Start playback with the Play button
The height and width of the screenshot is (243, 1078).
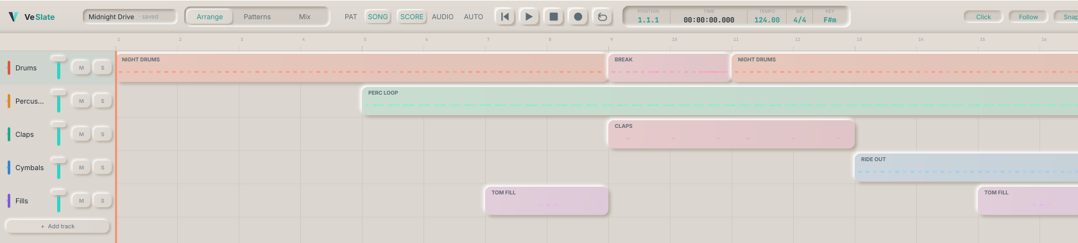point(529,17)
